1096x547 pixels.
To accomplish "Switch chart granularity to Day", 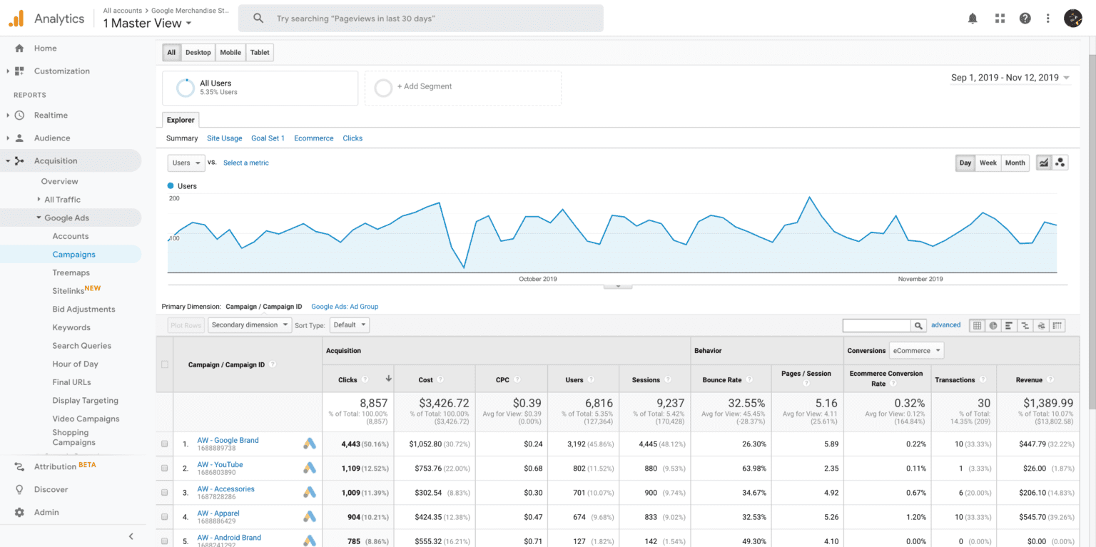I will [x=965, y=163].
